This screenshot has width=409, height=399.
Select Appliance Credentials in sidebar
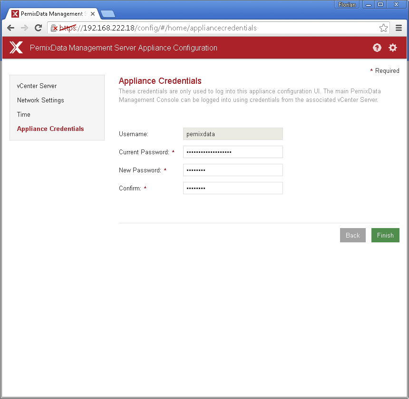50,129
